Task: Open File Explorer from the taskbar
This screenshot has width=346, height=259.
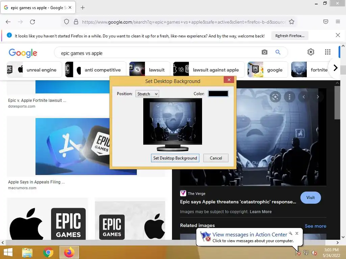Action: (x=27, y=252)
